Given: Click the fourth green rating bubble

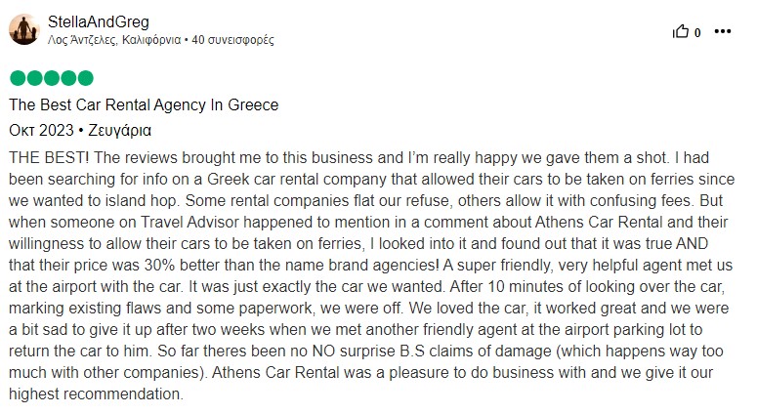Looking at the screenshot, I should click(68, 78).
